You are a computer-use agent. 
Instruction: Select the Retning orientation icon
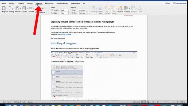[11, 8]
